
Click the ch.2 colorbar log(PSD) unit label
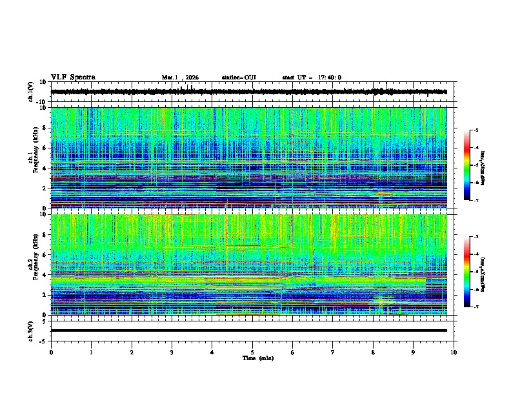coord(483,274)
